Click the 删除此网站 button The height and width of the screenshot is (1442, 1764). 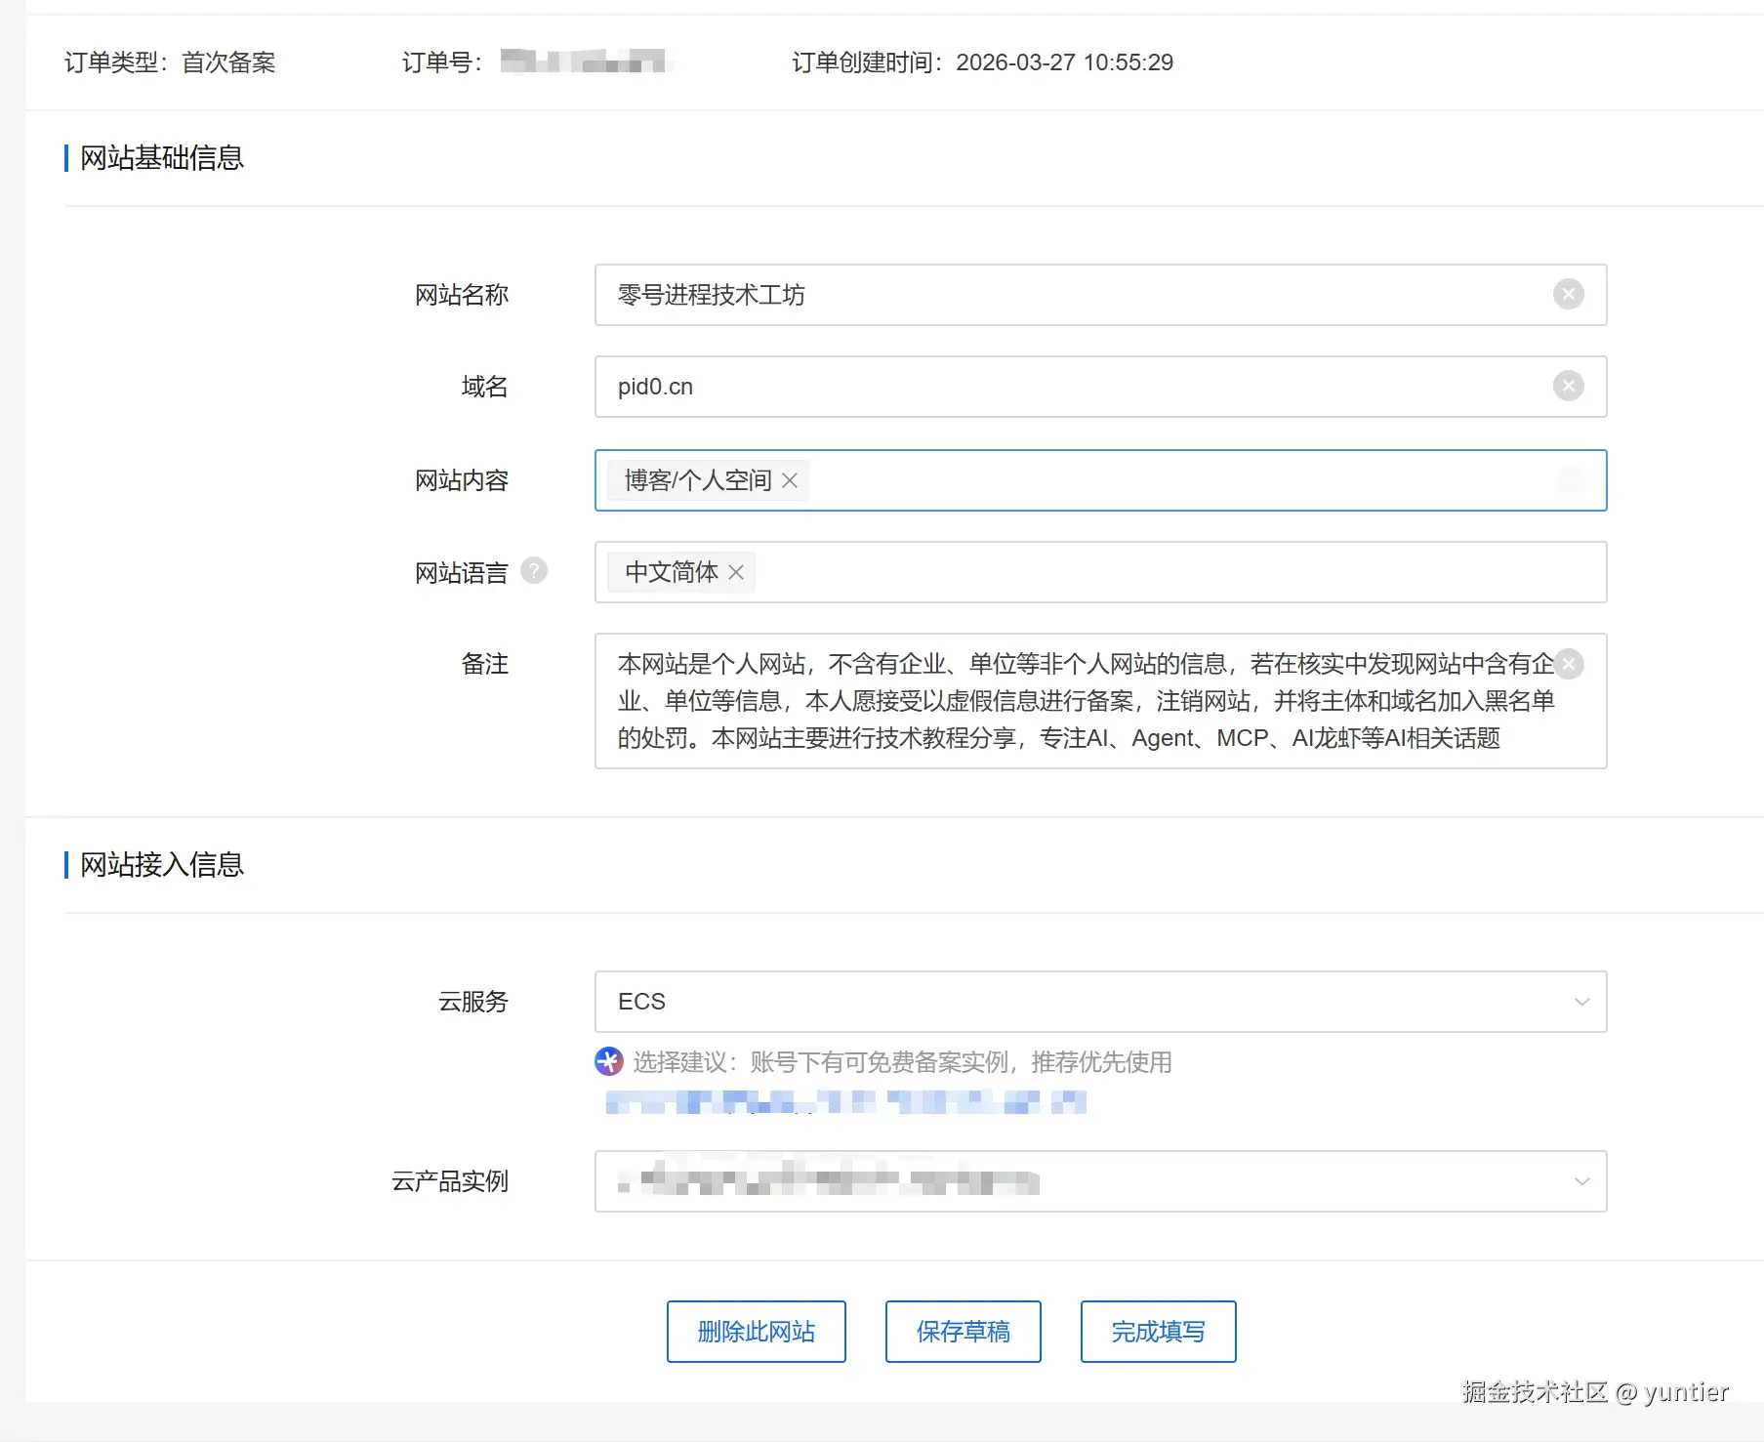(756, 1331)
